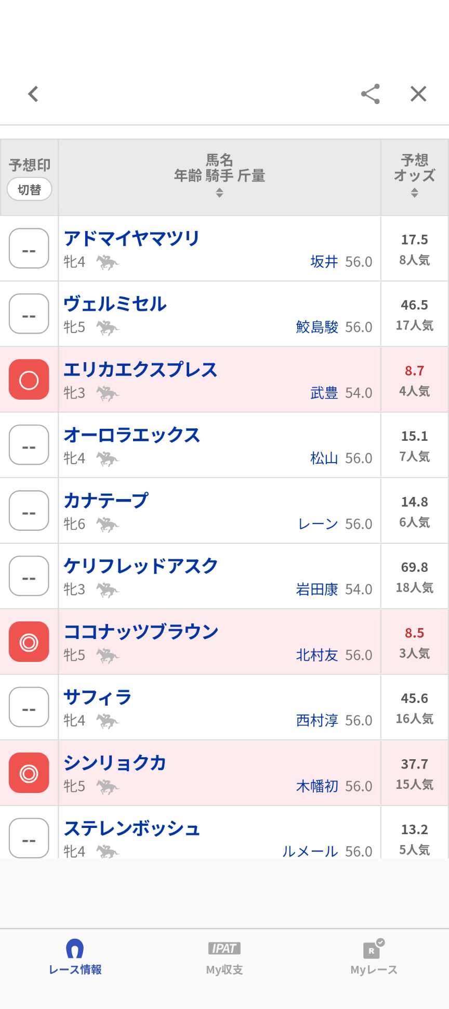Click horse icon in カナテープ row
This screenshot has height=1009, width=449.
[108, 525]
